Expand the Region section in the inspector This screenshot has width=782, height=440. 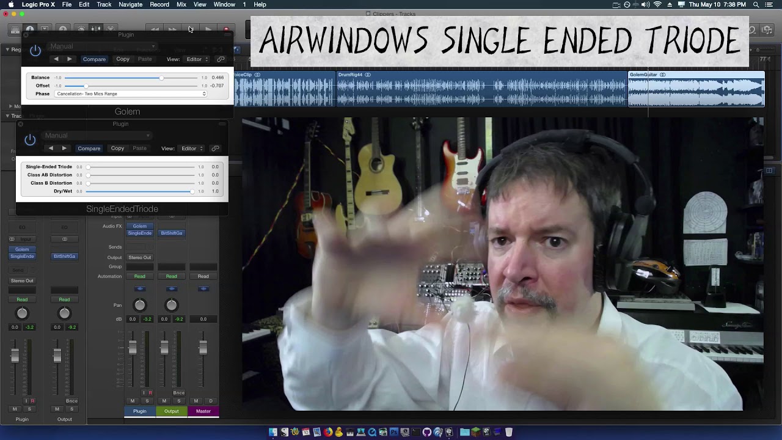[7, 50]
